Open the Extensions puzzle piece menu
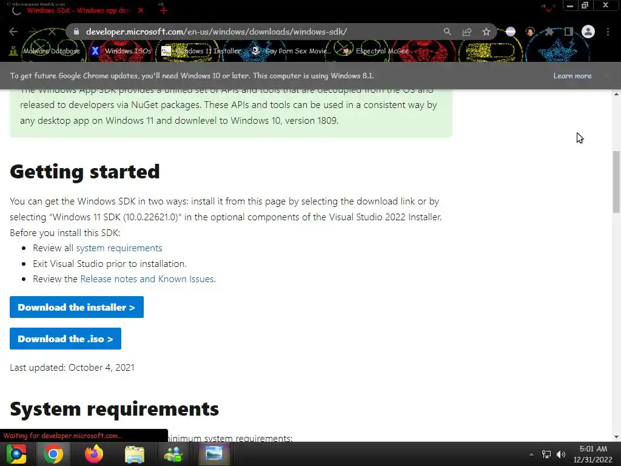 [x=549, y=32]
